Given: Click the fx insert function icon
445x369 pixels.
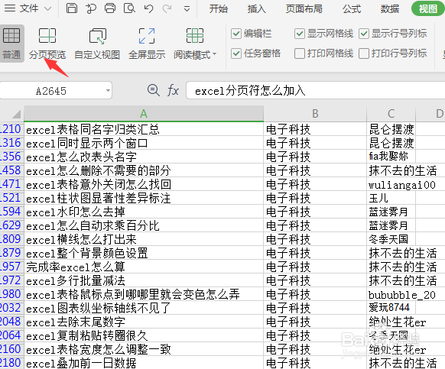Looking at the screenshot, I should pyautogui.click(x=173, y=91).
